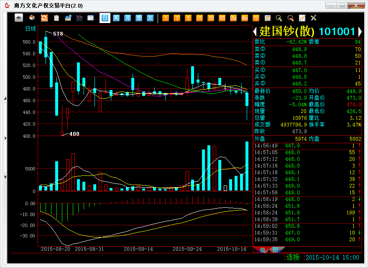Click the zoom out magnifier icon
The height and width of the screenshot is (268, 368).
(x=290, y=18)
